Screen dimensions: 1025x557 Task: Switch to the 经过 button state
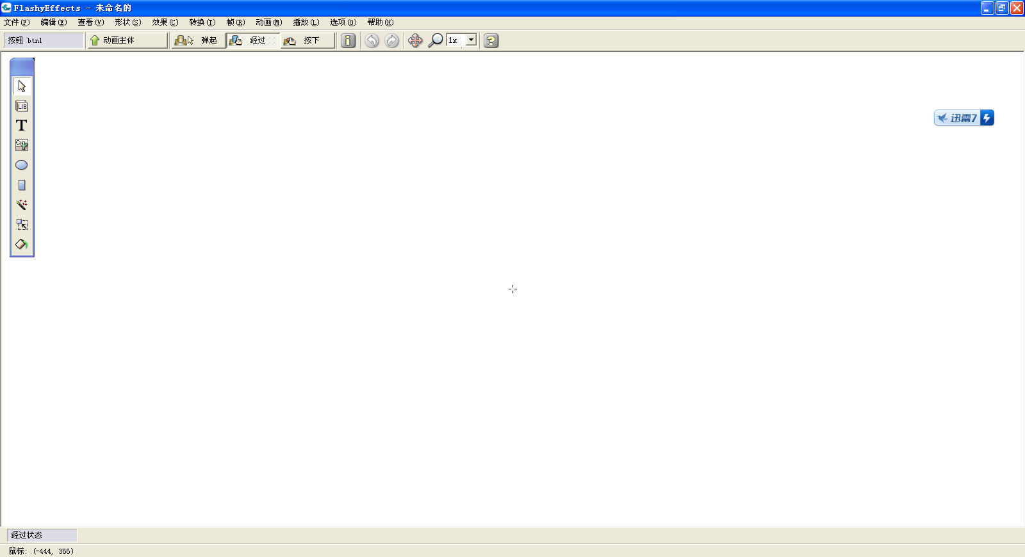coord(253,40)
